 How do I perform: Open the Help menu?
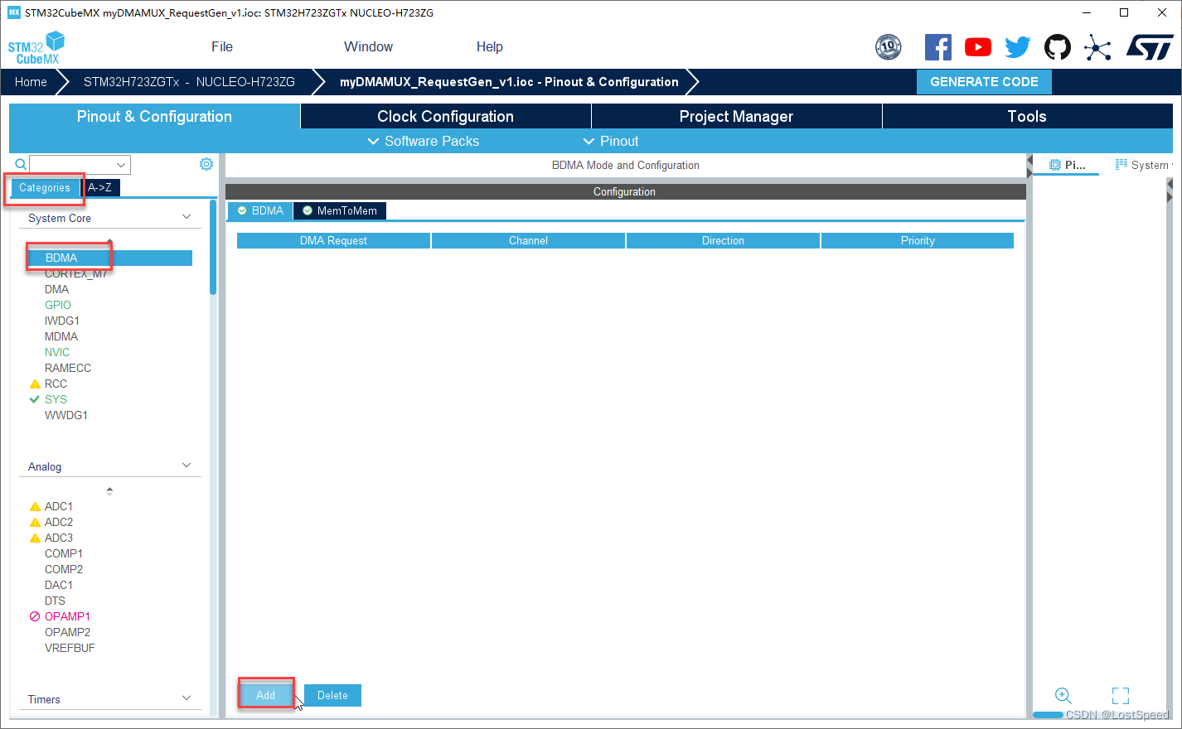[x=490, y=47]
